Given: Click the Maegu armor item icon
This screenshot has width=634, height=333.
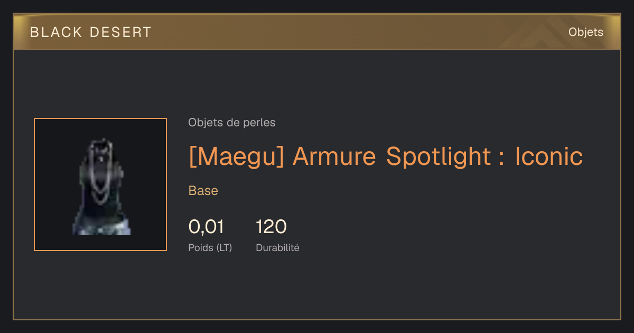Looking at the screenshot, I should pyautogui.click(x=100, y=187).
